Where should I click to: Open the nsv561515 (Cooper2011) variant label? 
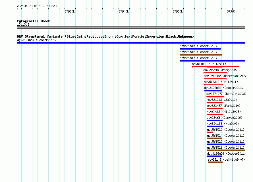pyautogui.click(x=198, y=46)
